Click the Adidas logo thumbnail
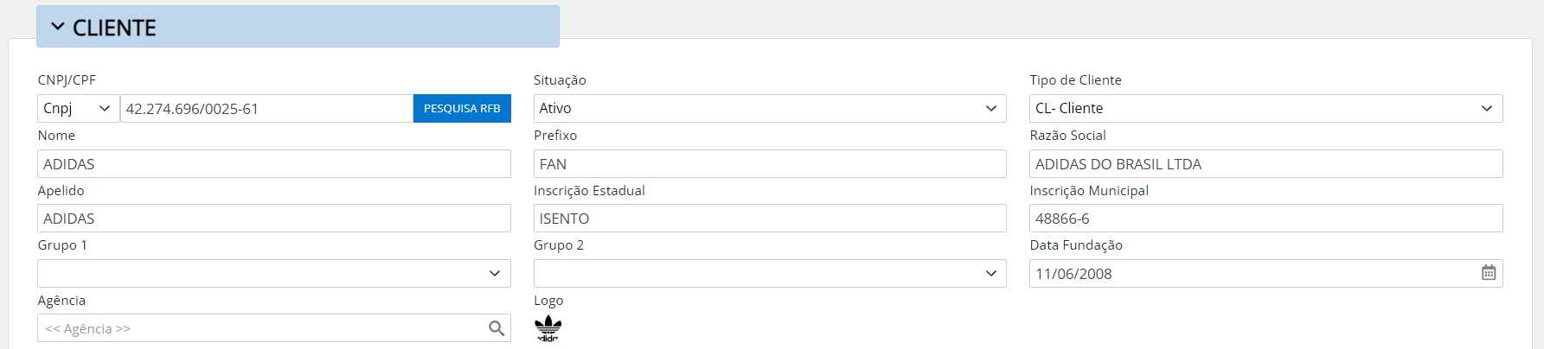Image resolution: width=1544 pixels, height=349 pixels. [548, 328]
